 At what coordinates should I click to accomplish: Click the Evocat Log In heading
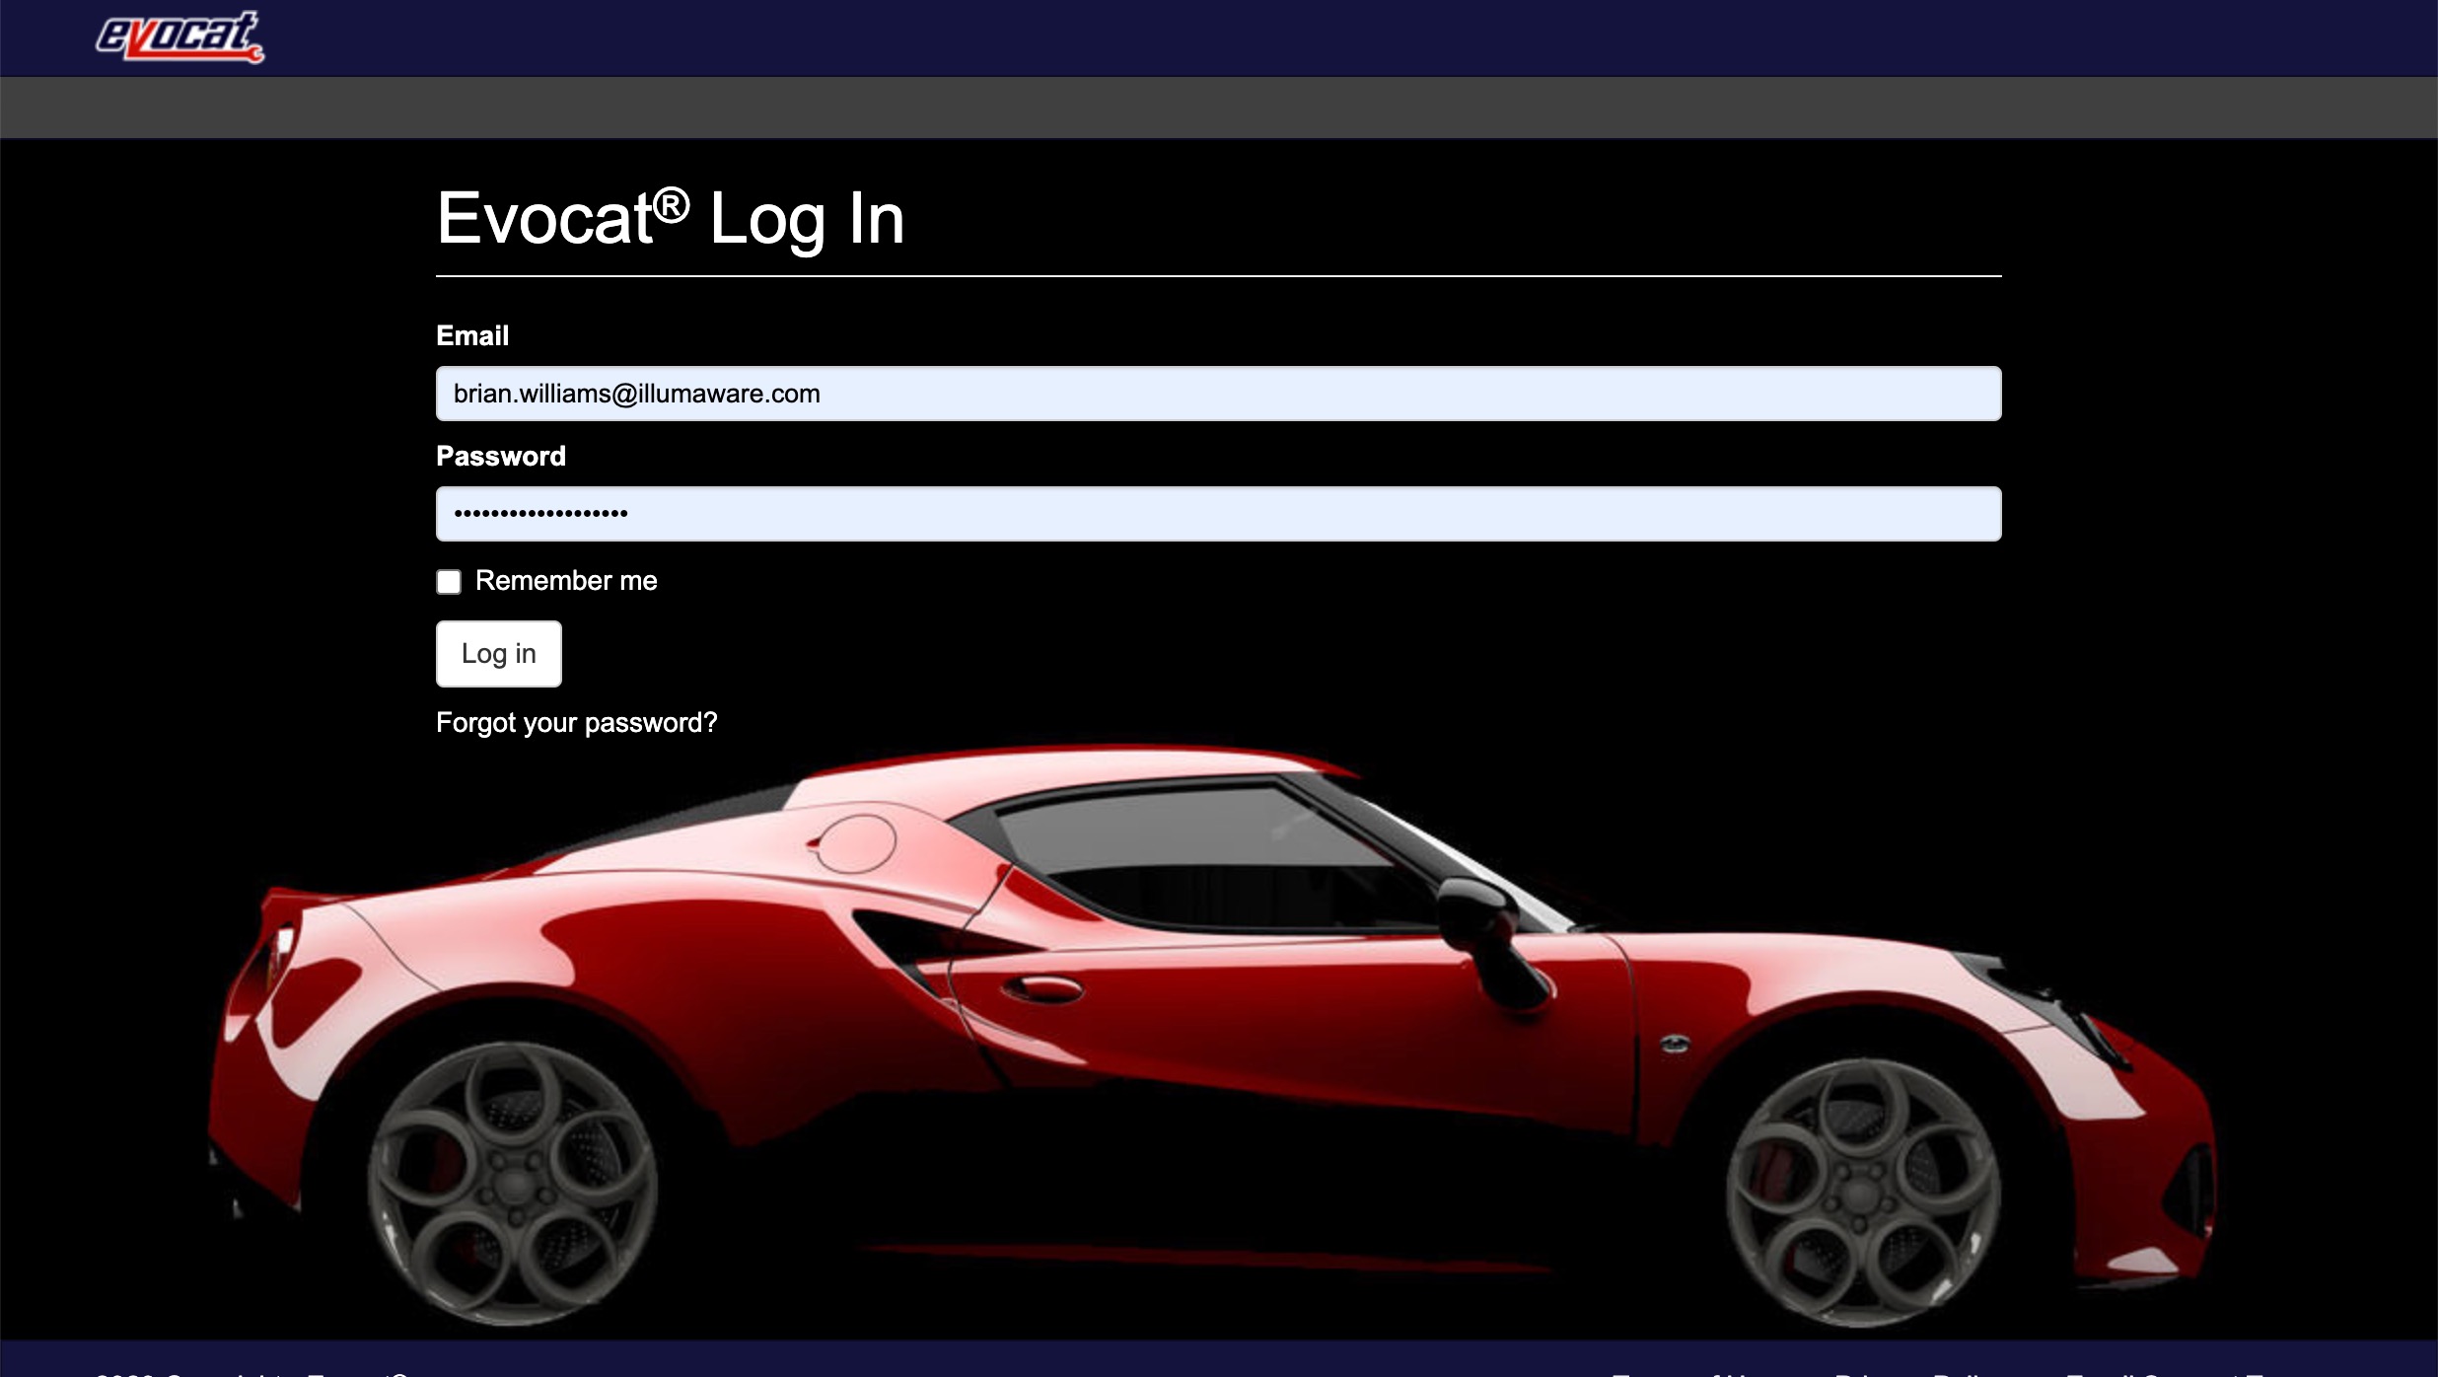671,219
